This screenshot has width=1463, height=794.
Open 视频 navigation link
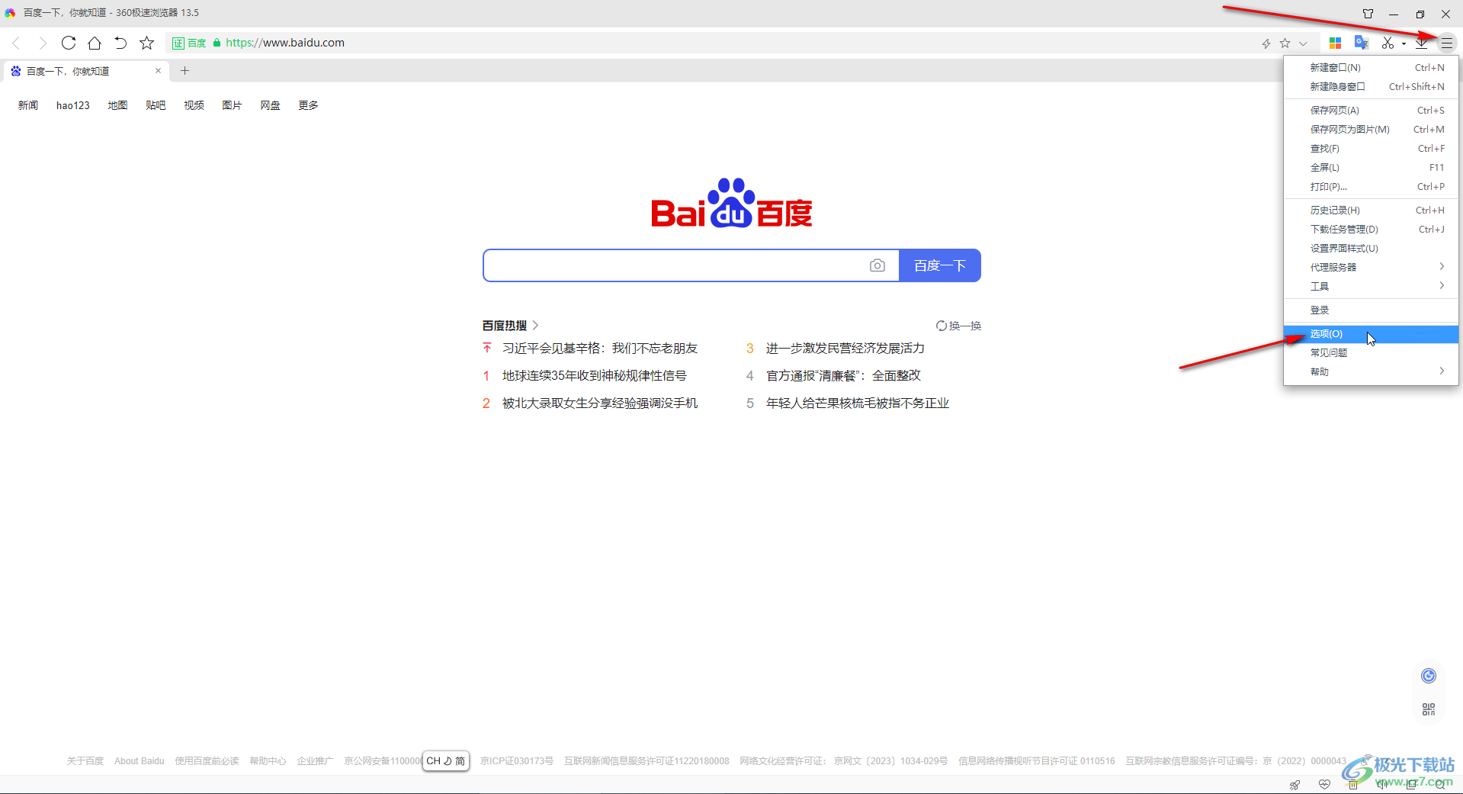[x=194, y=105]
